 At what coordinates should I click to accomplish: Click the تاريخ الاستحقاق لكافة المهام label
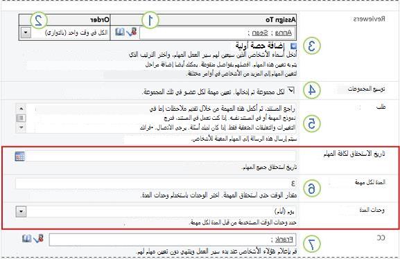pyautogui.click(x=354, y=154)
